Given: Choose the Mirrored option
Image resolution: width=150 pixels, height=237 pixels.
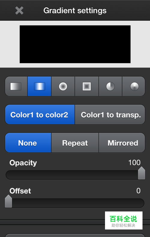Looking at the screenshot, I should point(122,143).
